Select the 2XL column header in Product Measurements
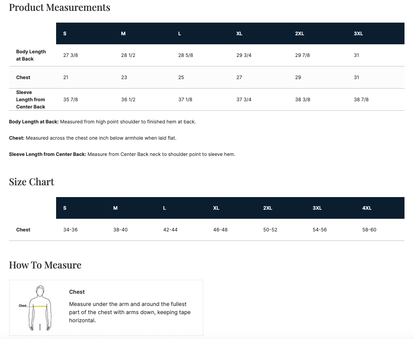The height and width of the screenshot is (339, 414). [x=300, y=34]
